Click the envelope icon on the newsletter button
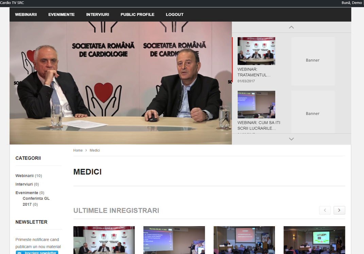 19,253
